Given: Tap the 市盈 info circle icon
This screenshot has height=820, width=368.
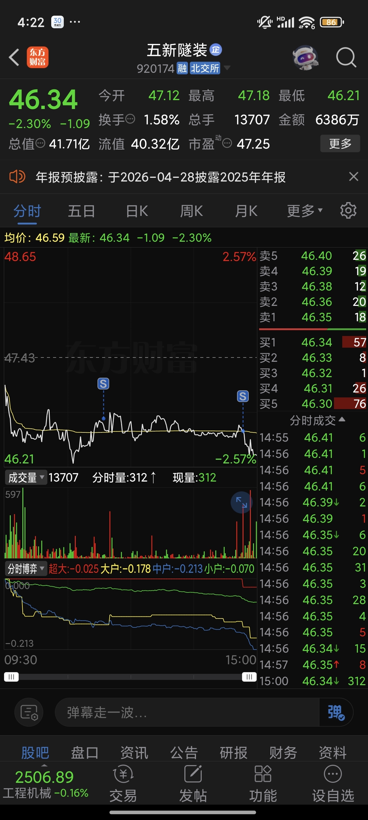Looking at the screenshot, I should (x=227, y=143).
